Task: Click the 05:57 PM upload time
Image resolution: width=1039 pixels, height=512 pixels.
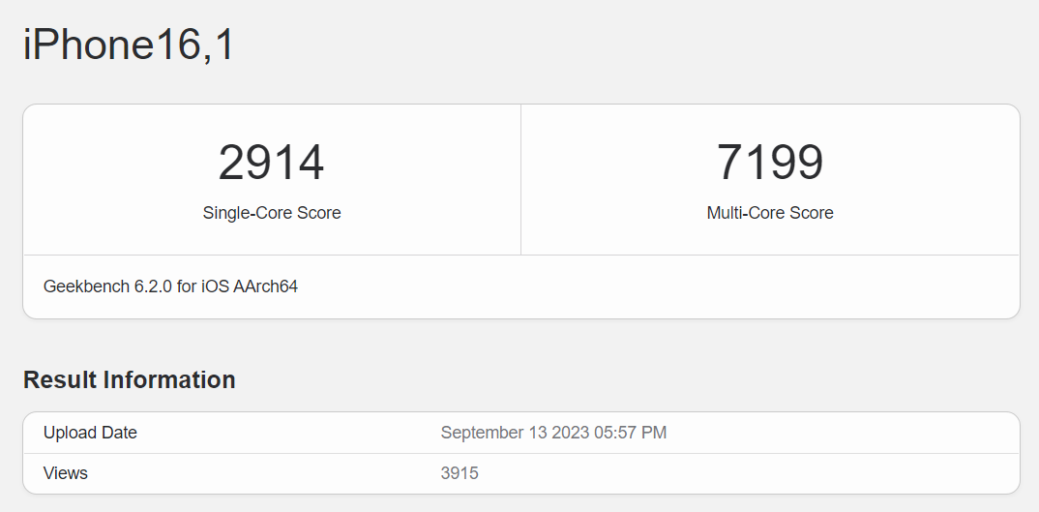Action: 634,433
